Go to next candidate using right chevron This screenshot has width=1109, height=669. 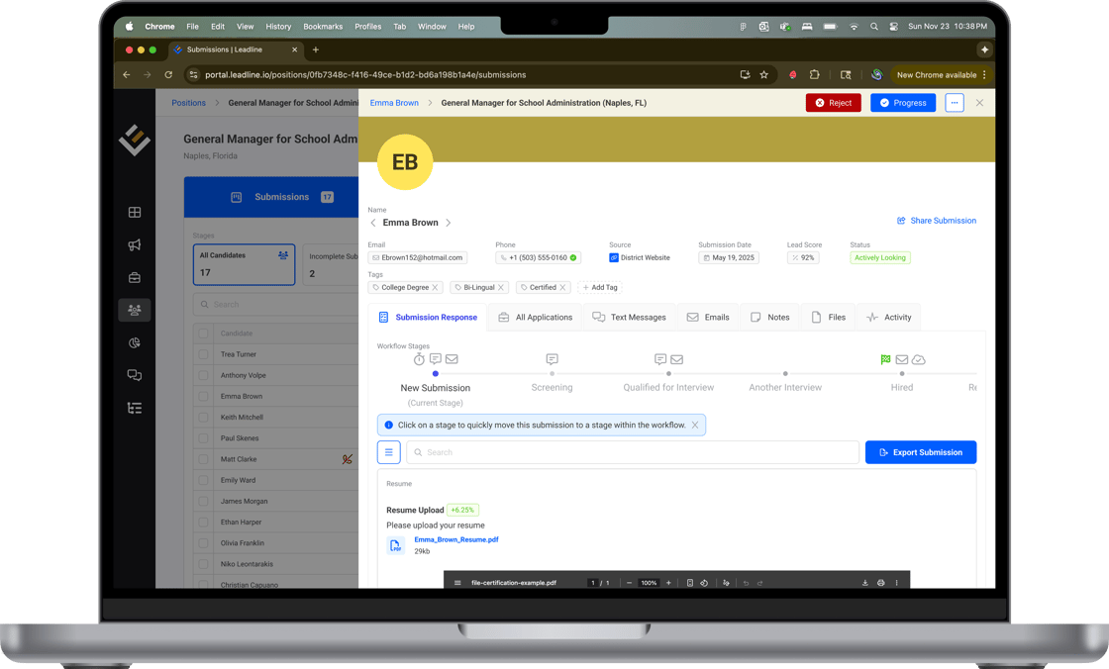pos(449,223)
